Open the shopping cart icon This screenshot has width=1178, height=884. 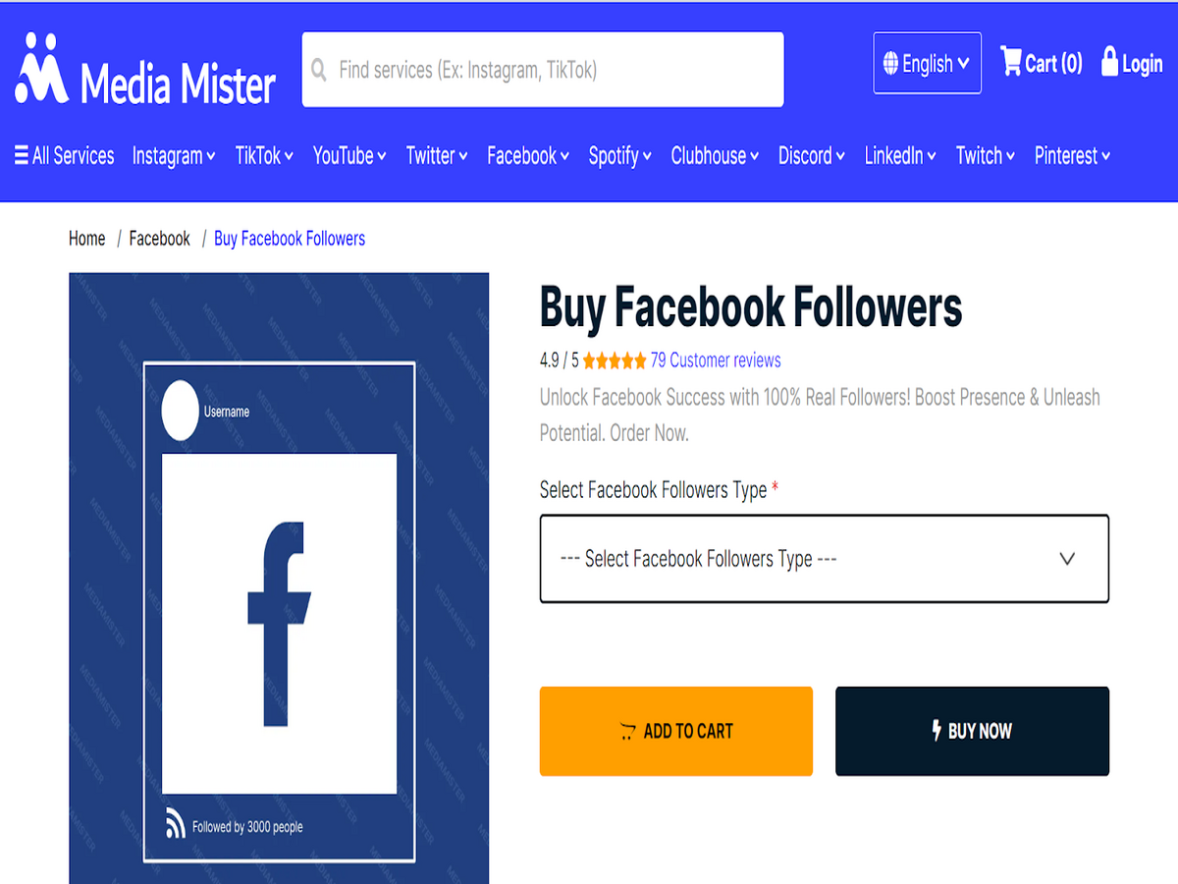click(1010, 61)
